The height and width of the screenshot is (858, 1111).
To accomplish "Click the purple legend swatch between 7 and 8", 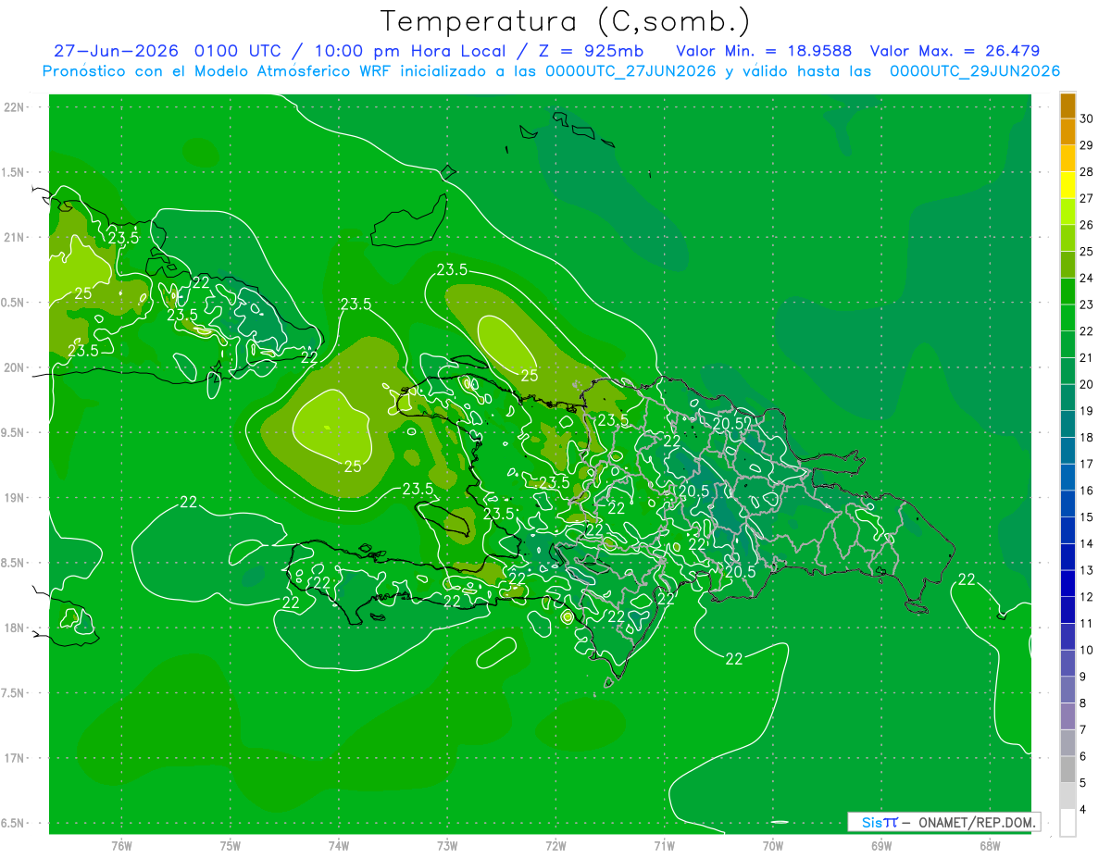I will pos(1067,716).
